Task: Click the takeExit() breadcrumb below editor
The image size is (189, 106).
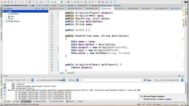Action: 71,73
